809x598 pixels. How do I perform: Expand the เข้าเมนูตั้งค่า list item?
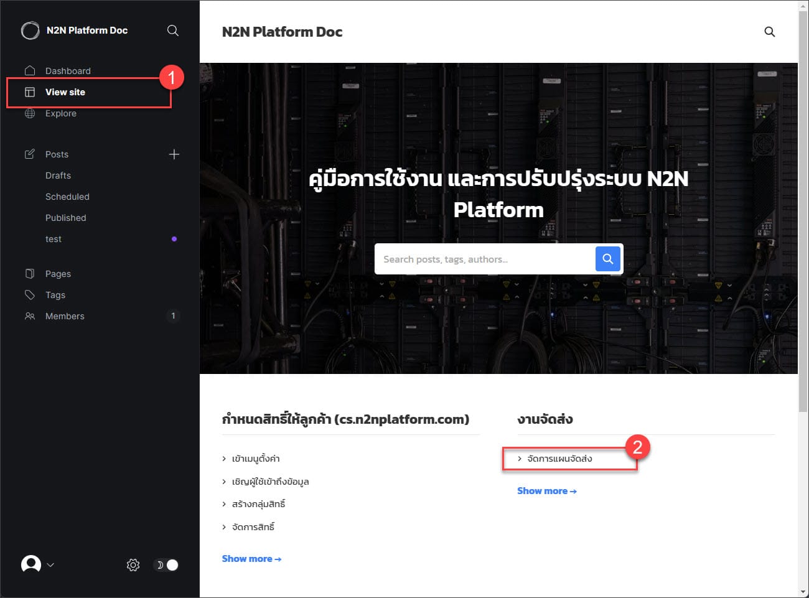coord(255,459)
